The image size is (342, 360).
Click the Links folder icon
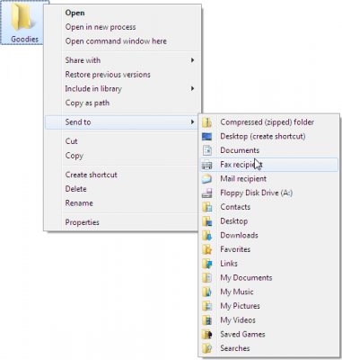(206, 264)
